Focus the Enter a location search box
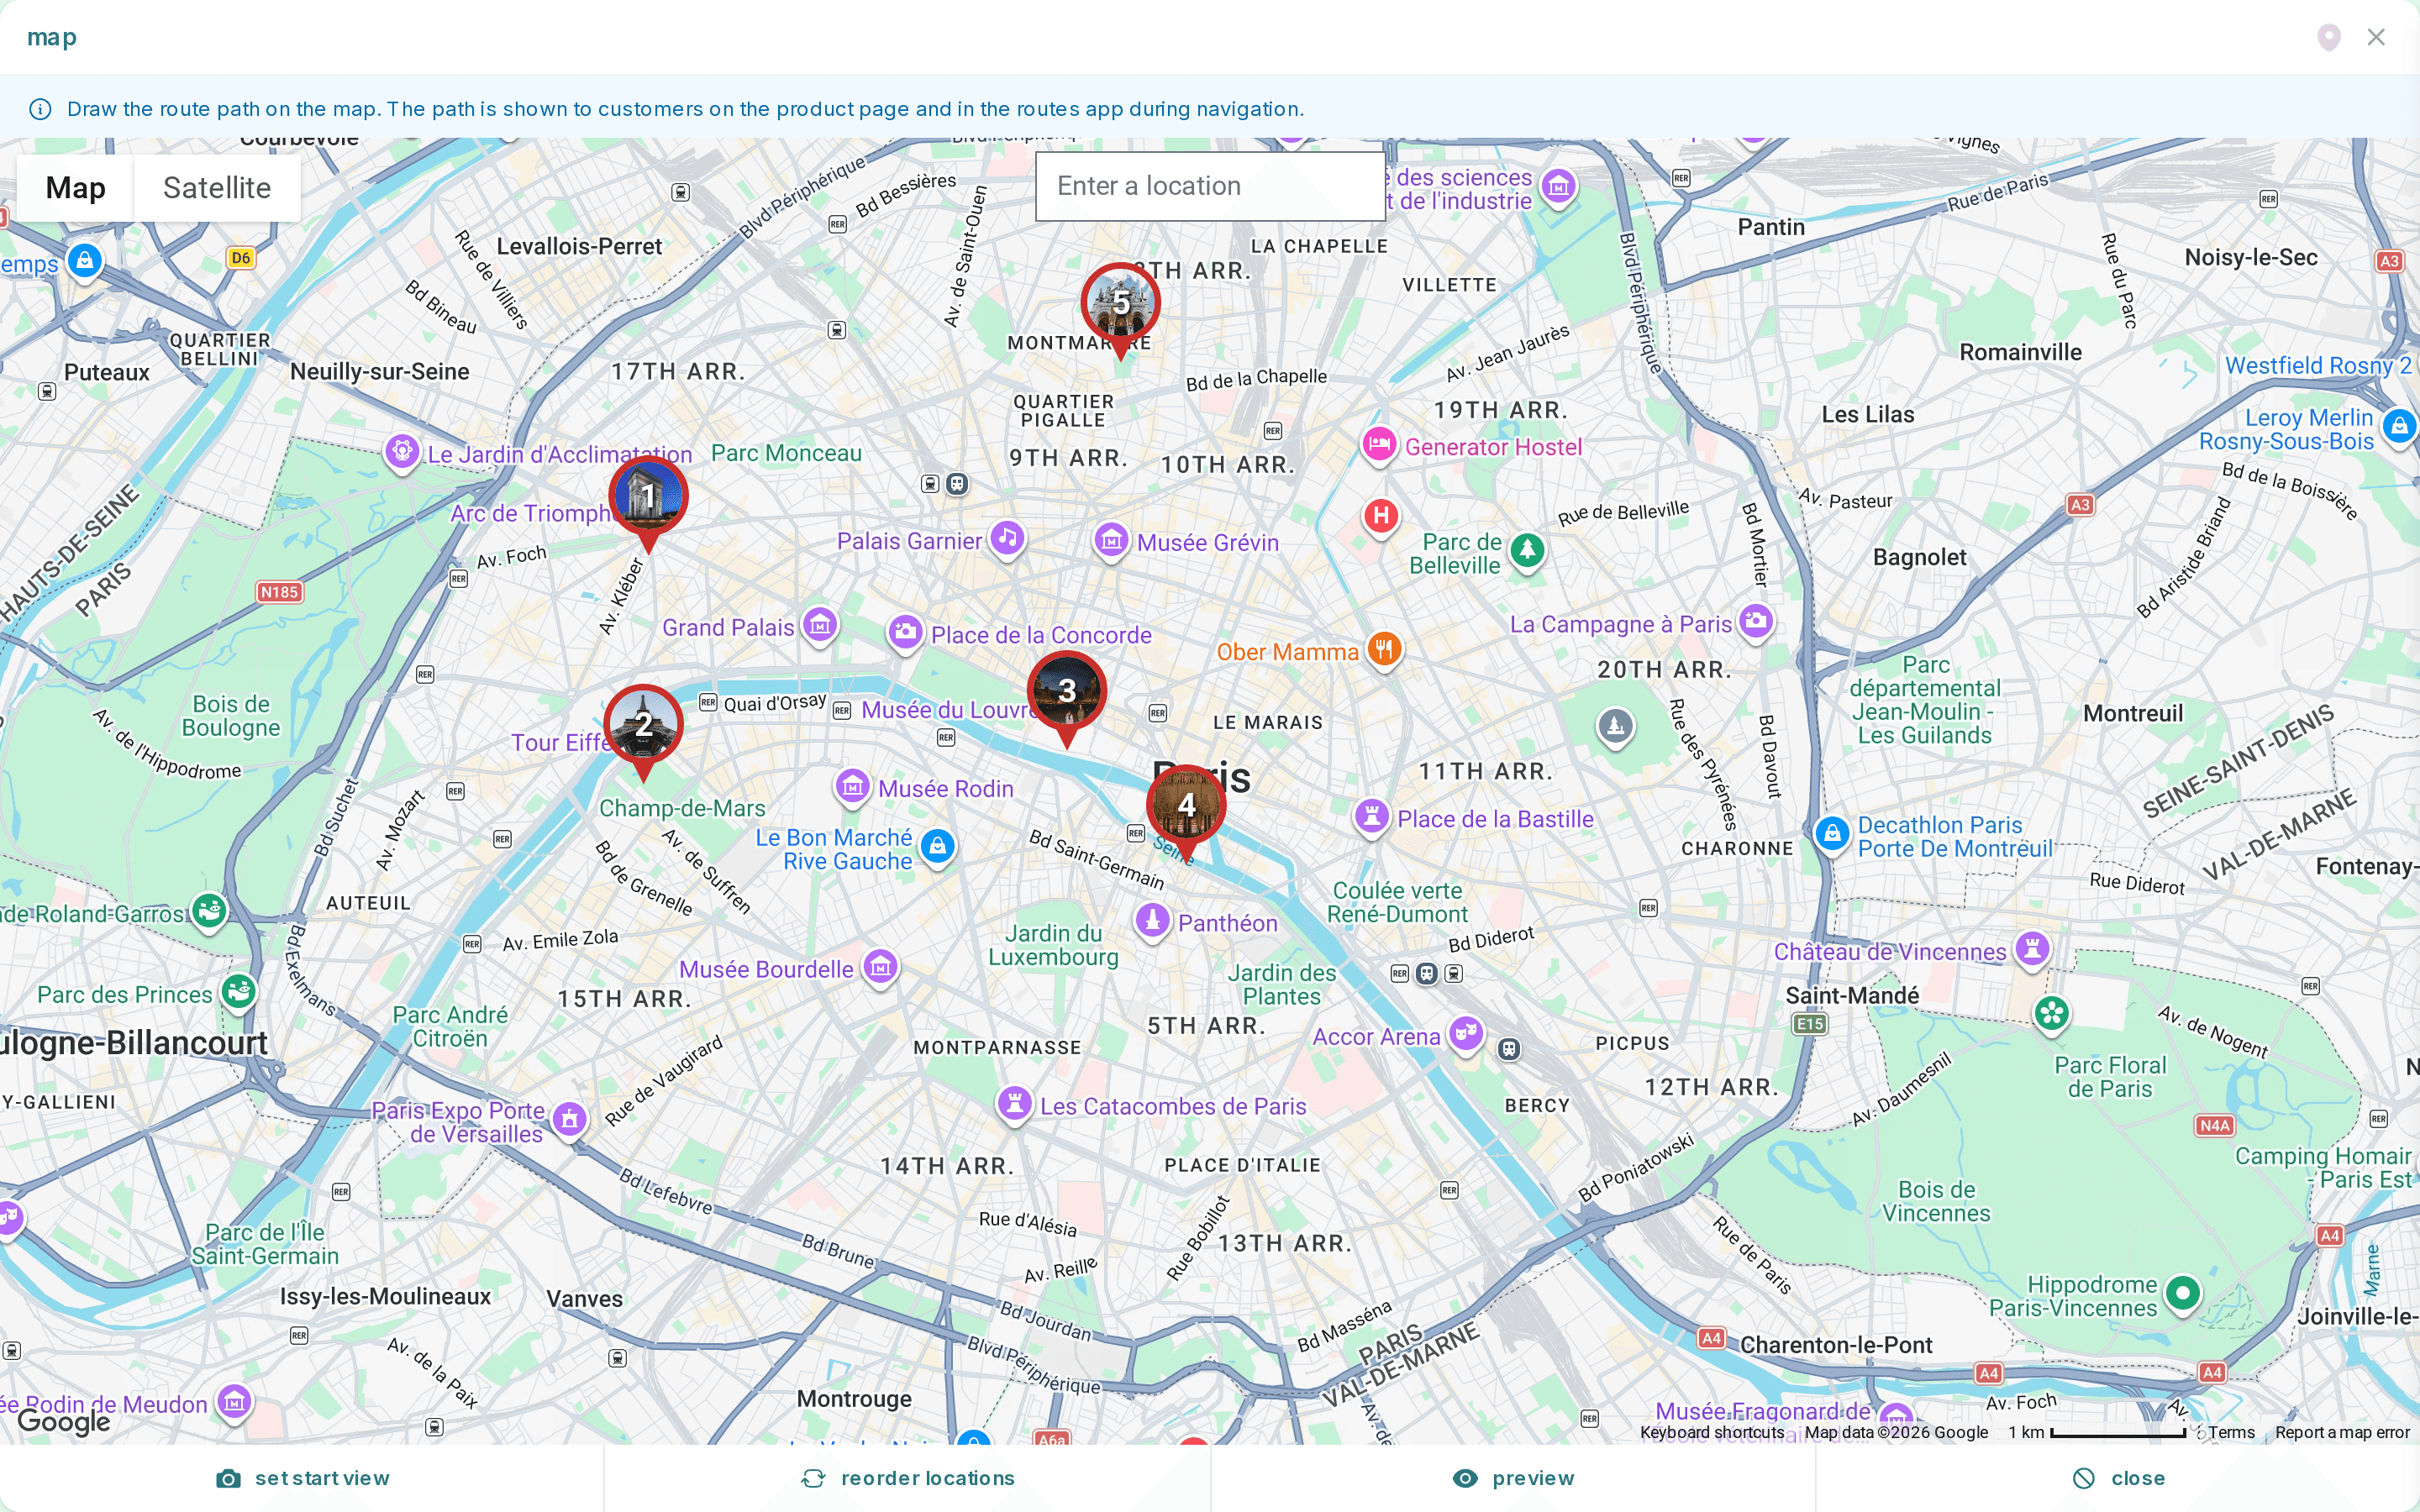Image resolution: width=2420 pixels, height=1512 pixels. (x=1210, y=186)
